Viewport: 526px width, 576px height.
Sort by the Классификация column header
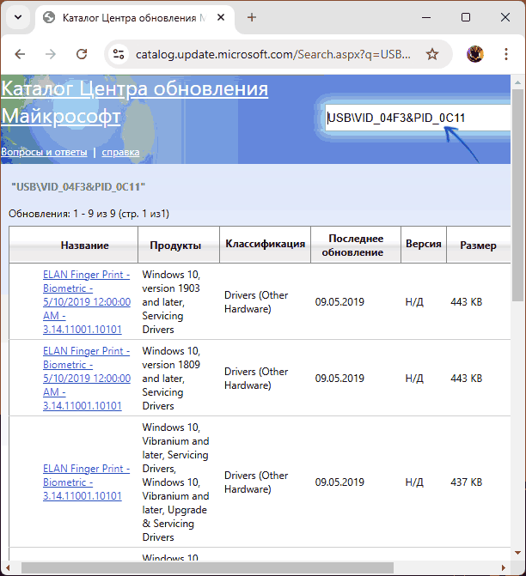pyautogui.click(x=266, y=244)
